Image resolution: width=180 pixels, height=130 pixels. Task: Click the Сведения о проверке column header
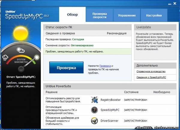point(60,33)
